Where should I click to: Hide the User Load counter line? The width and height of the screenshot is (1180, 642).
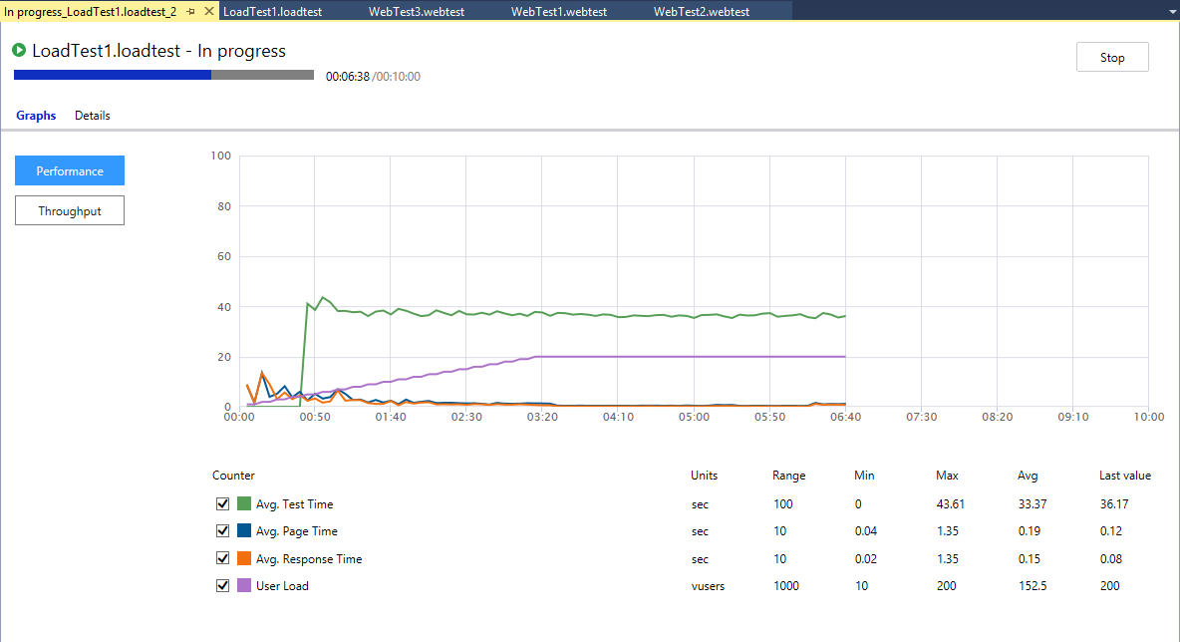[223, 586]
